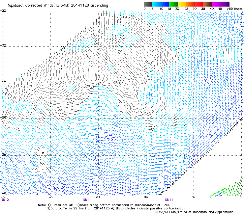Click the 'Rapidscat Corrected Winds(12.5KM) 20141120 ascending' title
The image size is (244, 214).
[57, 6]
